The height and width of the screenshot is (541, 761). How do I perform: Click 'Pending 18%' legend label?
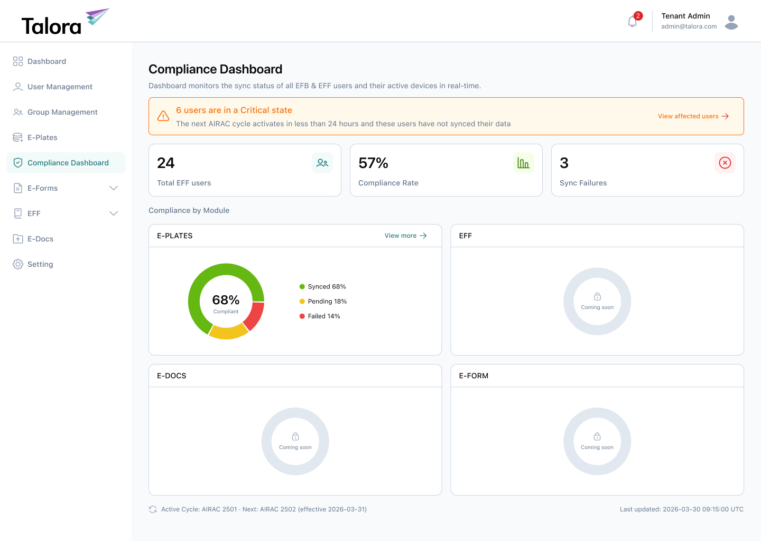click(327, 302)
